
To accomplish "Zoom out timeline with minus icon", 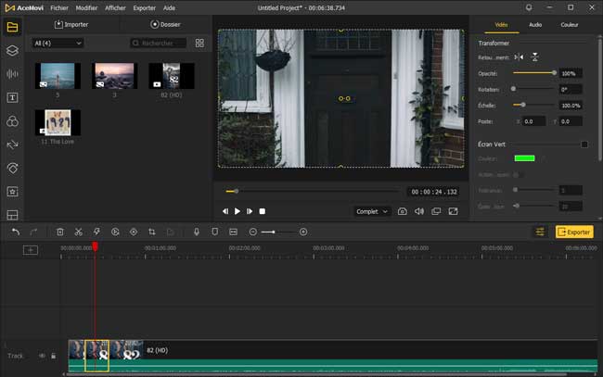I will (x=252, y=232).
